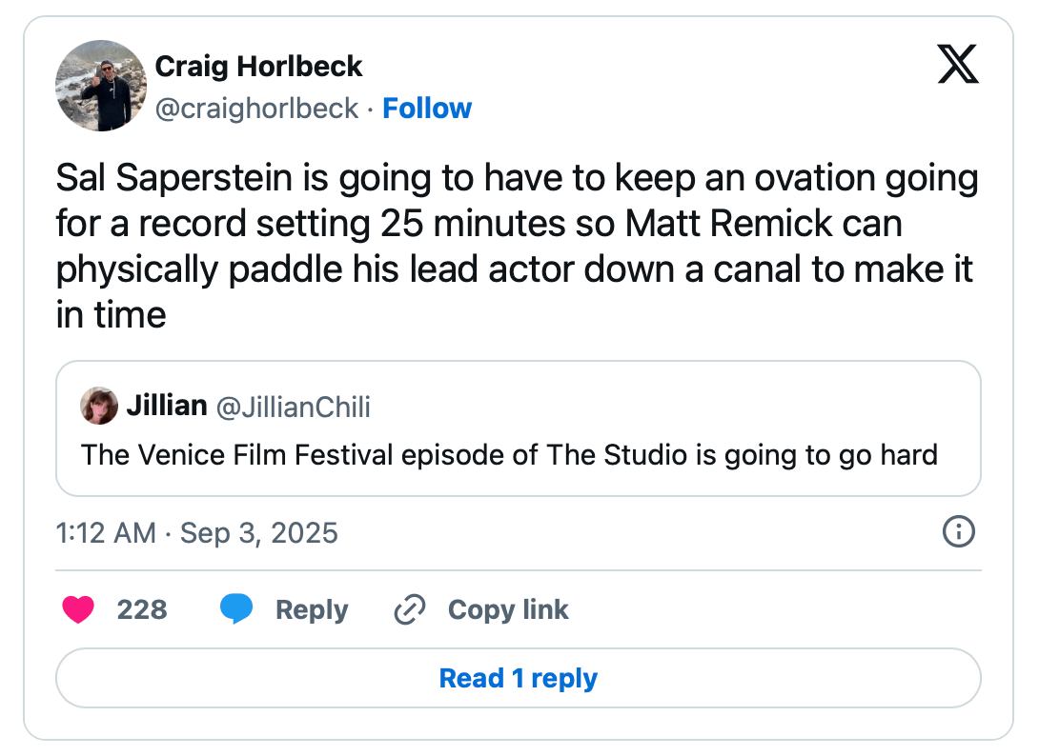
Task: Click the 1:12 AM · Sep 3, 2025 timestamp
Action: [197, 532]
